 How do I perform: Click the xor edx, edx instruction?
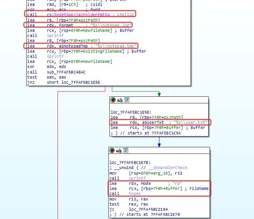(x=46, y=66)
